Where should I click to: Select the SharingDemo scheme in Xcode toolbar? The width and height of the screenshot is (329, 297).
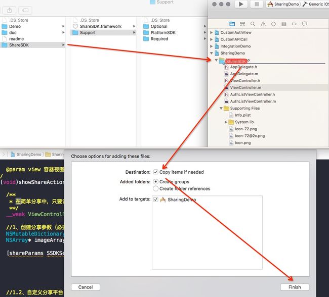[x=283, y=4]
